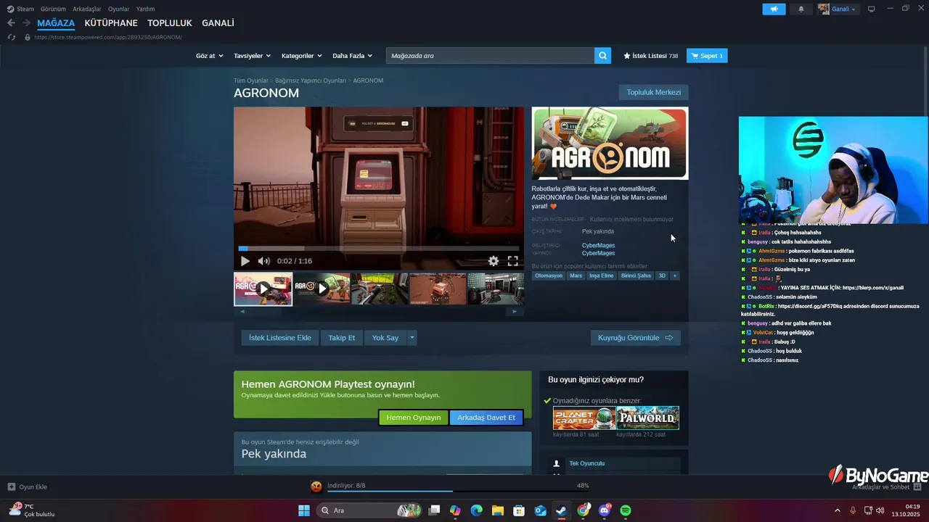
Task: Click the Mağazada ara search field
Action: 490,56
